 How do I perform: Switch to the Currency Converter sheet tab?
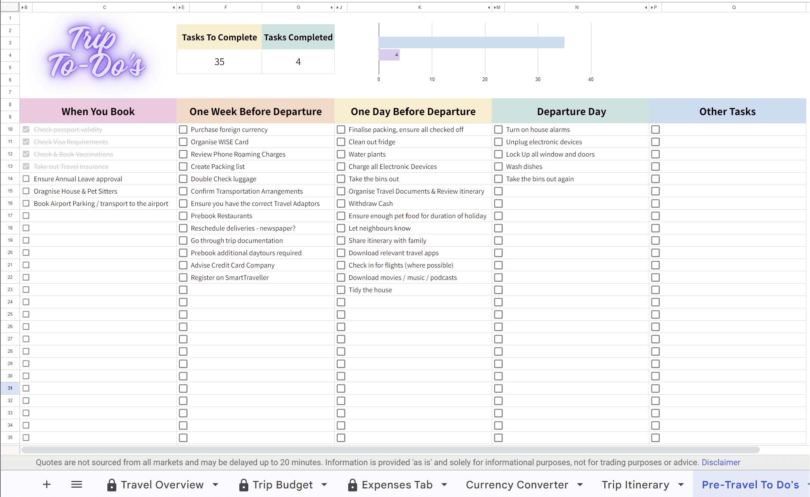click(x=517, y=485)
